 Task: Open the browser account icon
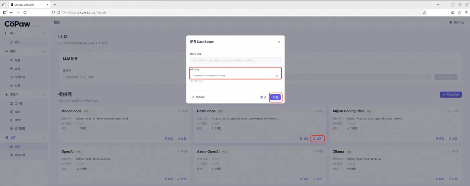tap(453, 12)
